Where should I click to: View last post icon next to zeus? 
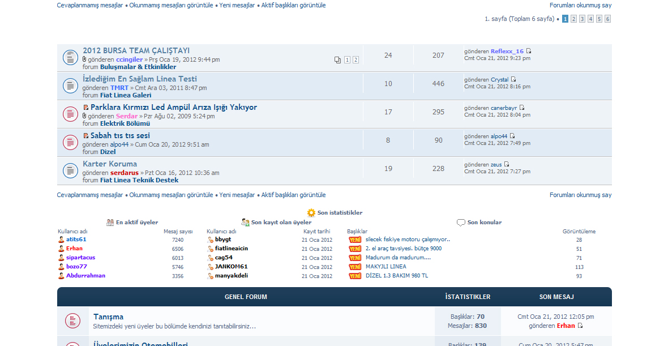coord(507,164)
